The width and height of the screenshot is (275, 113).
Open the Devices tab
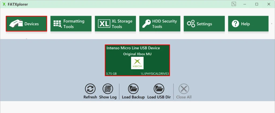[x=27, y=24]
